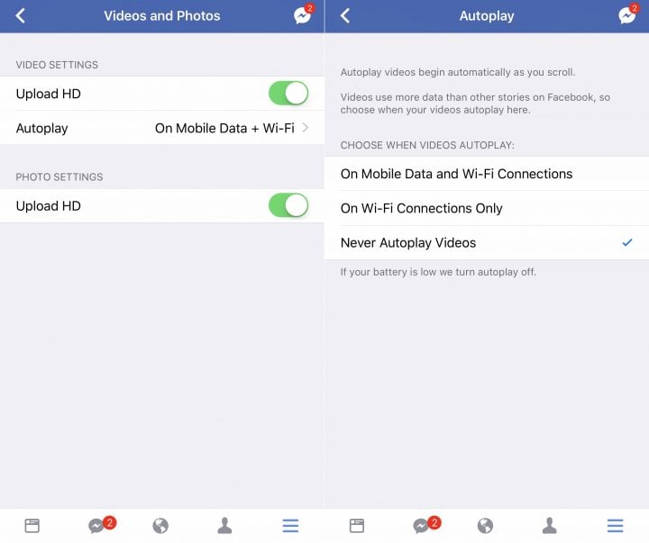Open Autoplay row chevron
Screen dimensions: 649x543
coord(306,128)
